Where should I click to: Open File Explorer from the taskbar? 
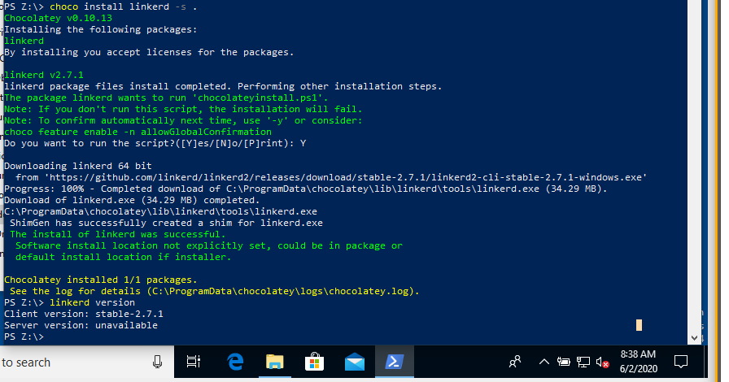275,362
